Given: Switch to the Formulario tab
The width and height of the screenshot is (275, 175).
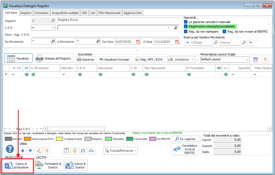Looking at the screenshot, I should tap(42, 13).
